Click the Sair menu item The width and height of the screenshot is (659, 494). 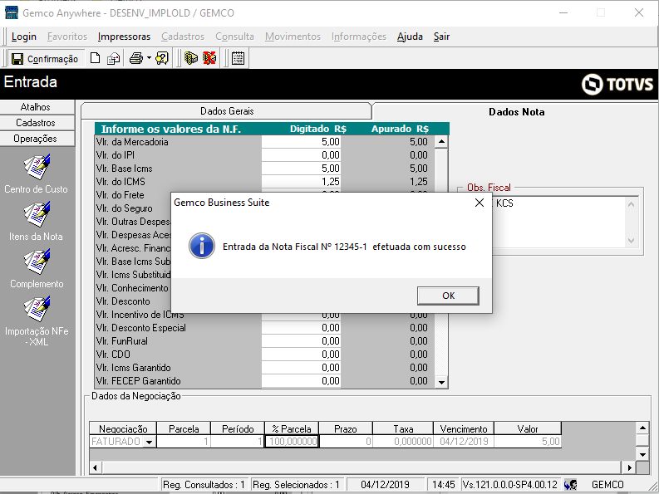[x=442, y=37]
